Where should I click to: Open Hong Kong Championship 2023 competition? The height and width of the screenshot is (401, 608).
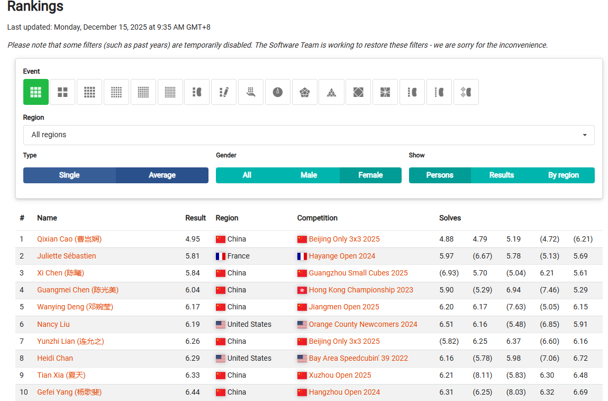[x=361, y=290]
